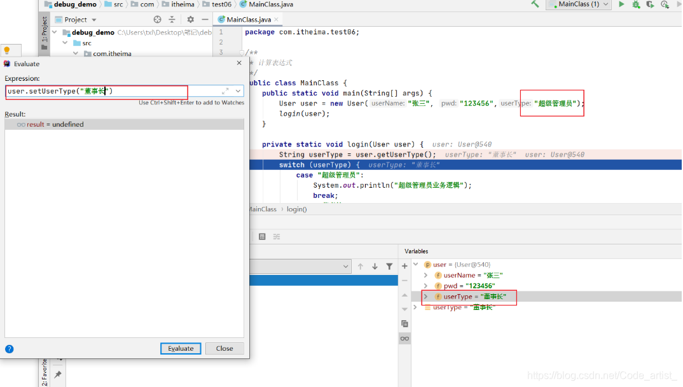Image resolution: width=683 pixels, height=387 pixels.
Task: Click the lightbulb intention icon
Action: (x=7, y=50)
